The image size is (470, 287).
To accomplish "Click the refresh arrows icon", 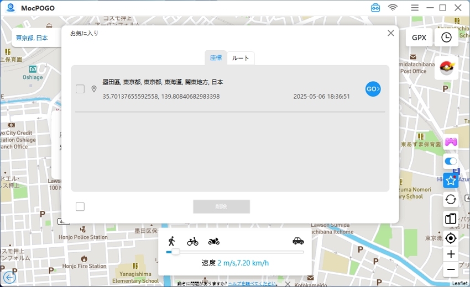I will click(x=451, y=200).
